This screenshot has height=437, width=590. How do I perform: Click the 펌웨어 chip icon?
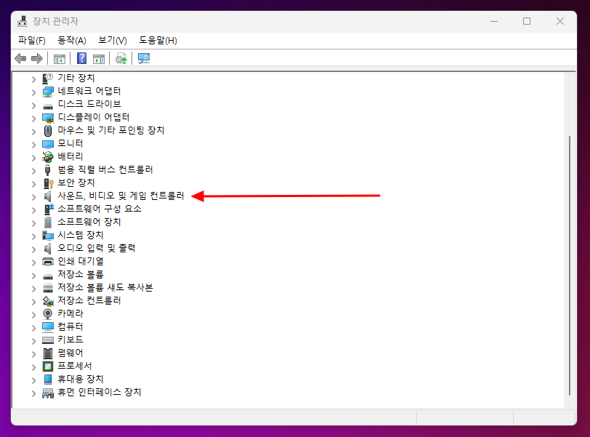click(48, 353)
